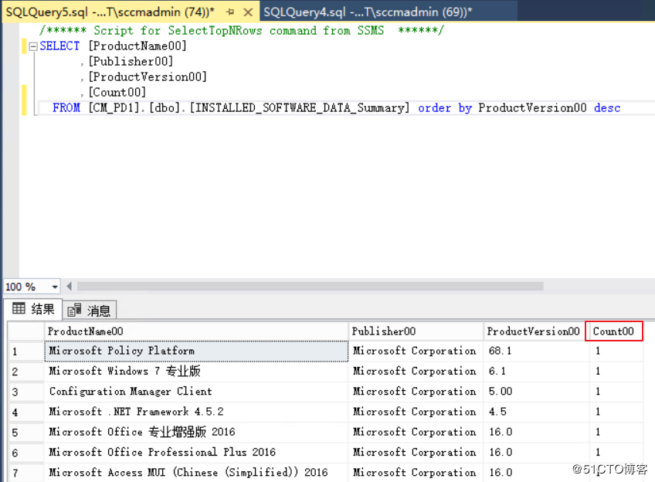Select row header number 1
655x482 pixels.
[26, 351]
